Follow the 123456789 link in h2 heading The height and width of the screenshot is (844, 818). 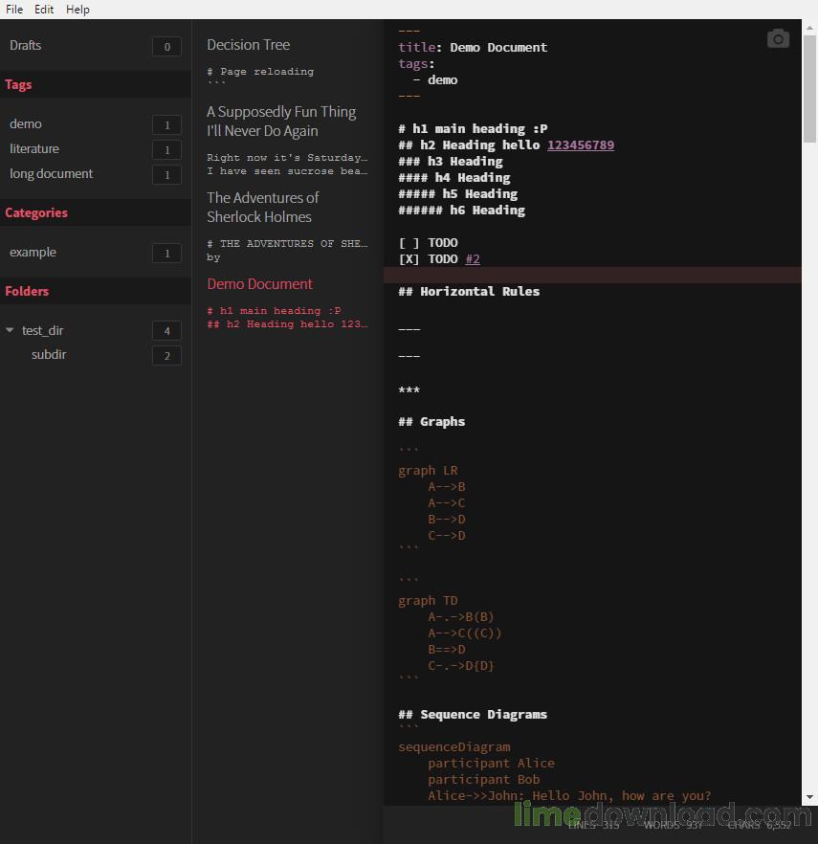(580, 144)
